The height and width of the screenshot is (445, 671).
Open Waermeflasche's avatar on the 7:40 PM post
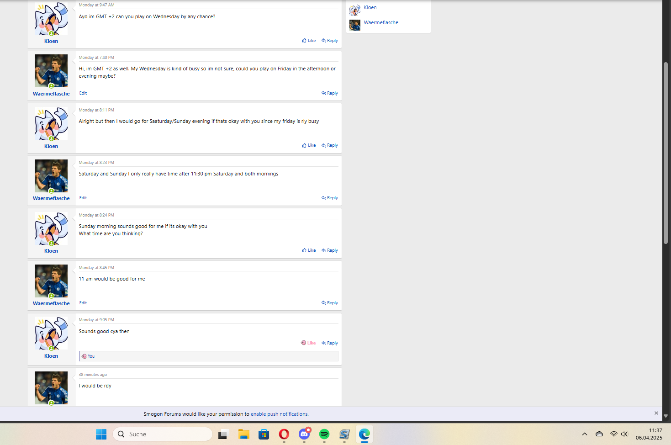coord(51,71)
